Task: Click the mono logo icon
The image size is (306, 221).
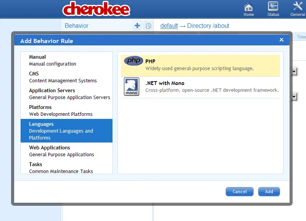Action: coord(132,86)
